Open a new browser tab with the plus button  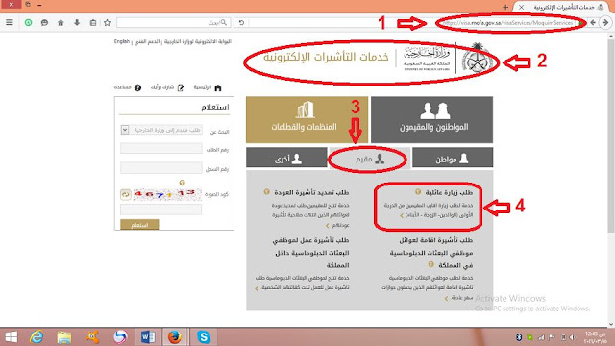click(505, 7)
